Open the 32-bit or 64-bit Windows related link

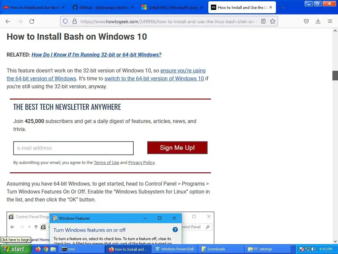[96, 55]
